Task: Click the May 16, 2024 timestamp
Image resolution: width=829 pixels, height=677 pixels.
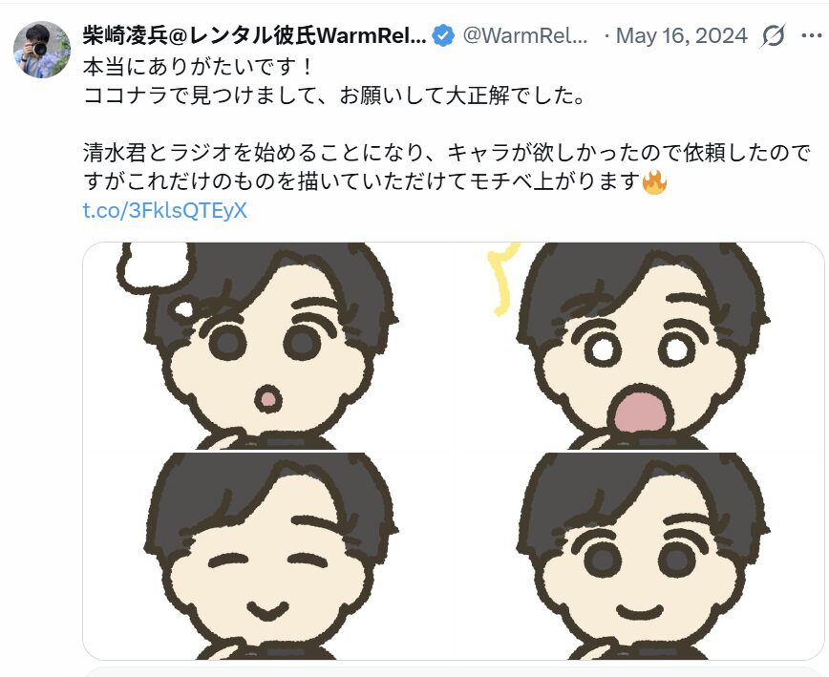Action: 682,36
